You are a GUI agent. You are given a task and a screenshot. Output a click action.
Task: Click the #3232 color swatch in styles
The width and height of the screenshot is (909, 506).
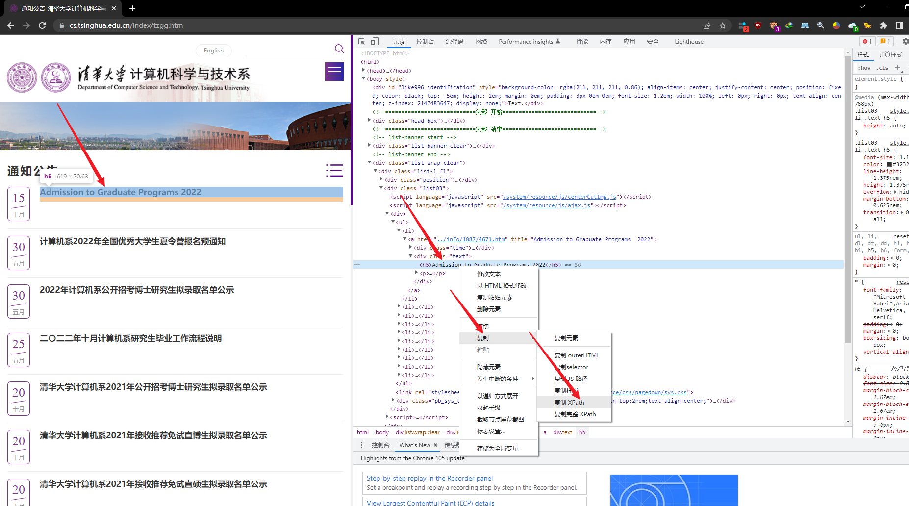[889, 164]
